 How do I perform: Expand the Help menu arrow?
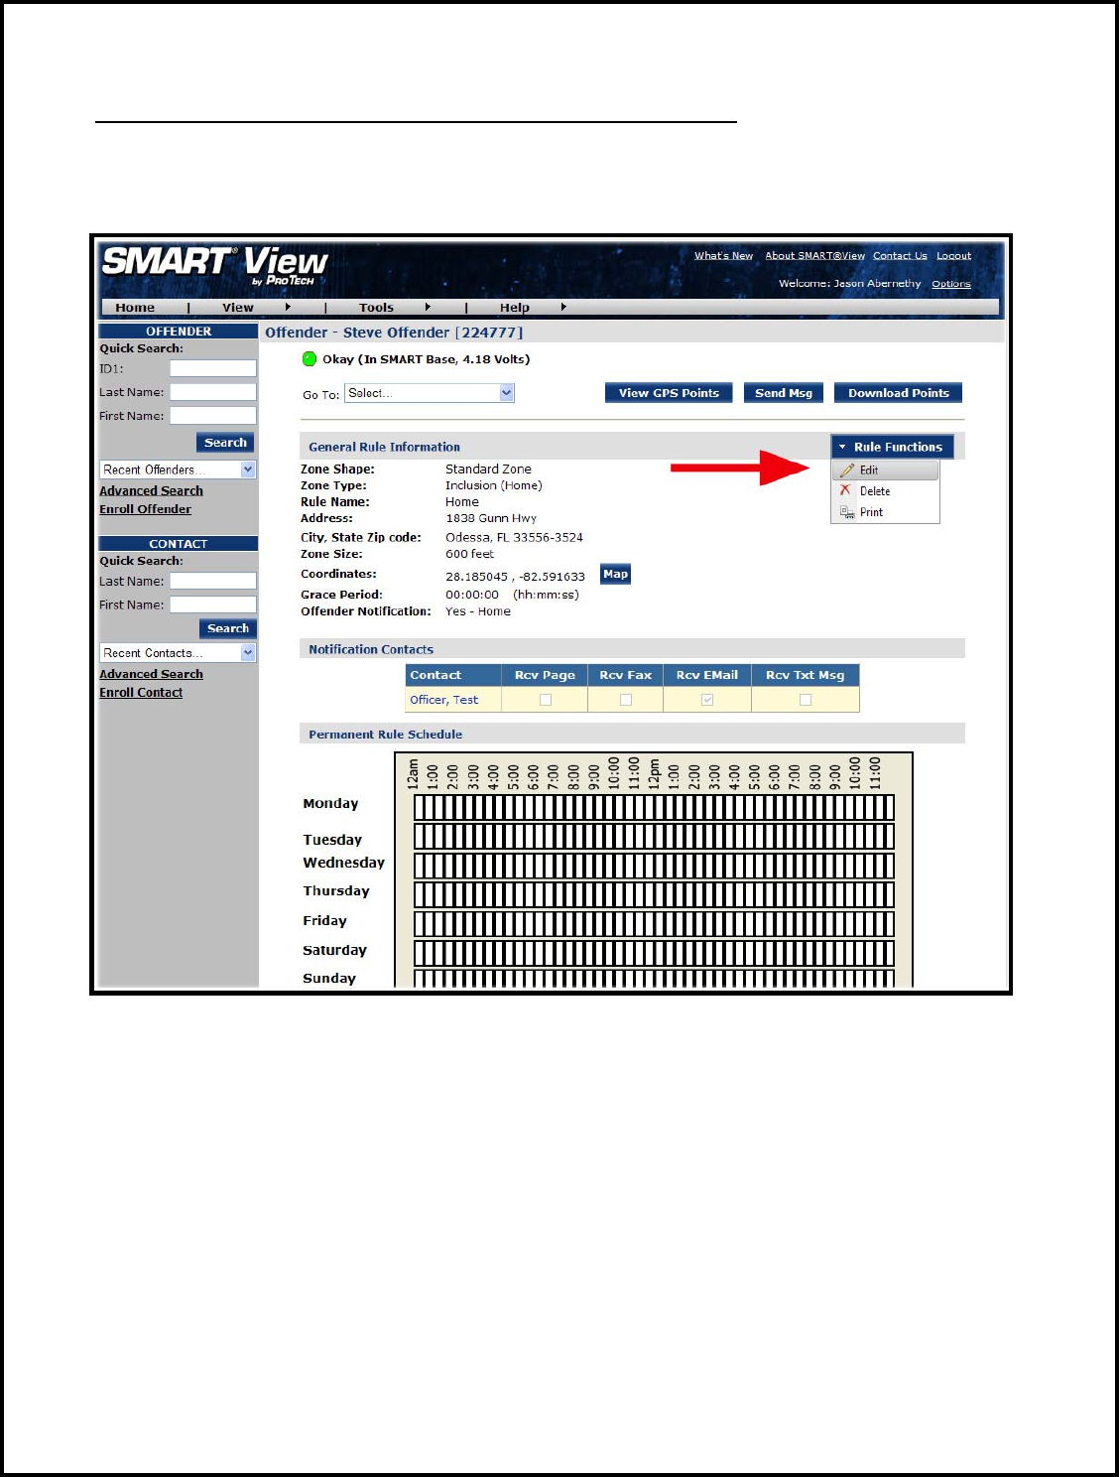[563, 308]
